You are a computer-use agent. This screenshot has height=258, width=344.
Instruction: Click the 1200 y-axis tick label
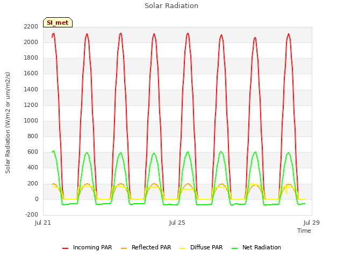pos(31,105)
